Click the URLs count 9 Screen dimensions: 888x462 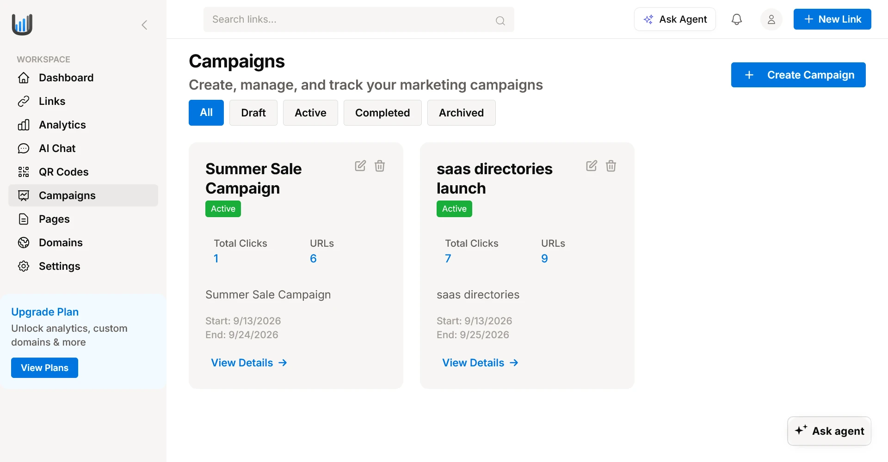(544, 259)
